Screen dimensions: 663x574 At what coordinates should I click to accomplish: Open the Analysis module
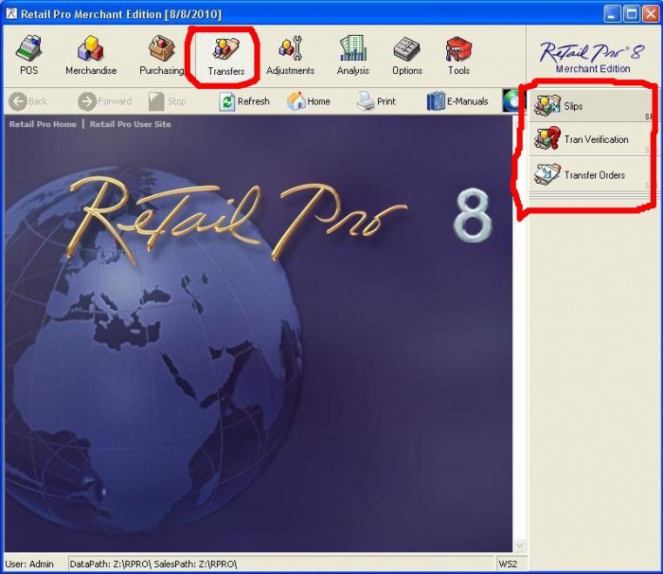tap(353, 56)
